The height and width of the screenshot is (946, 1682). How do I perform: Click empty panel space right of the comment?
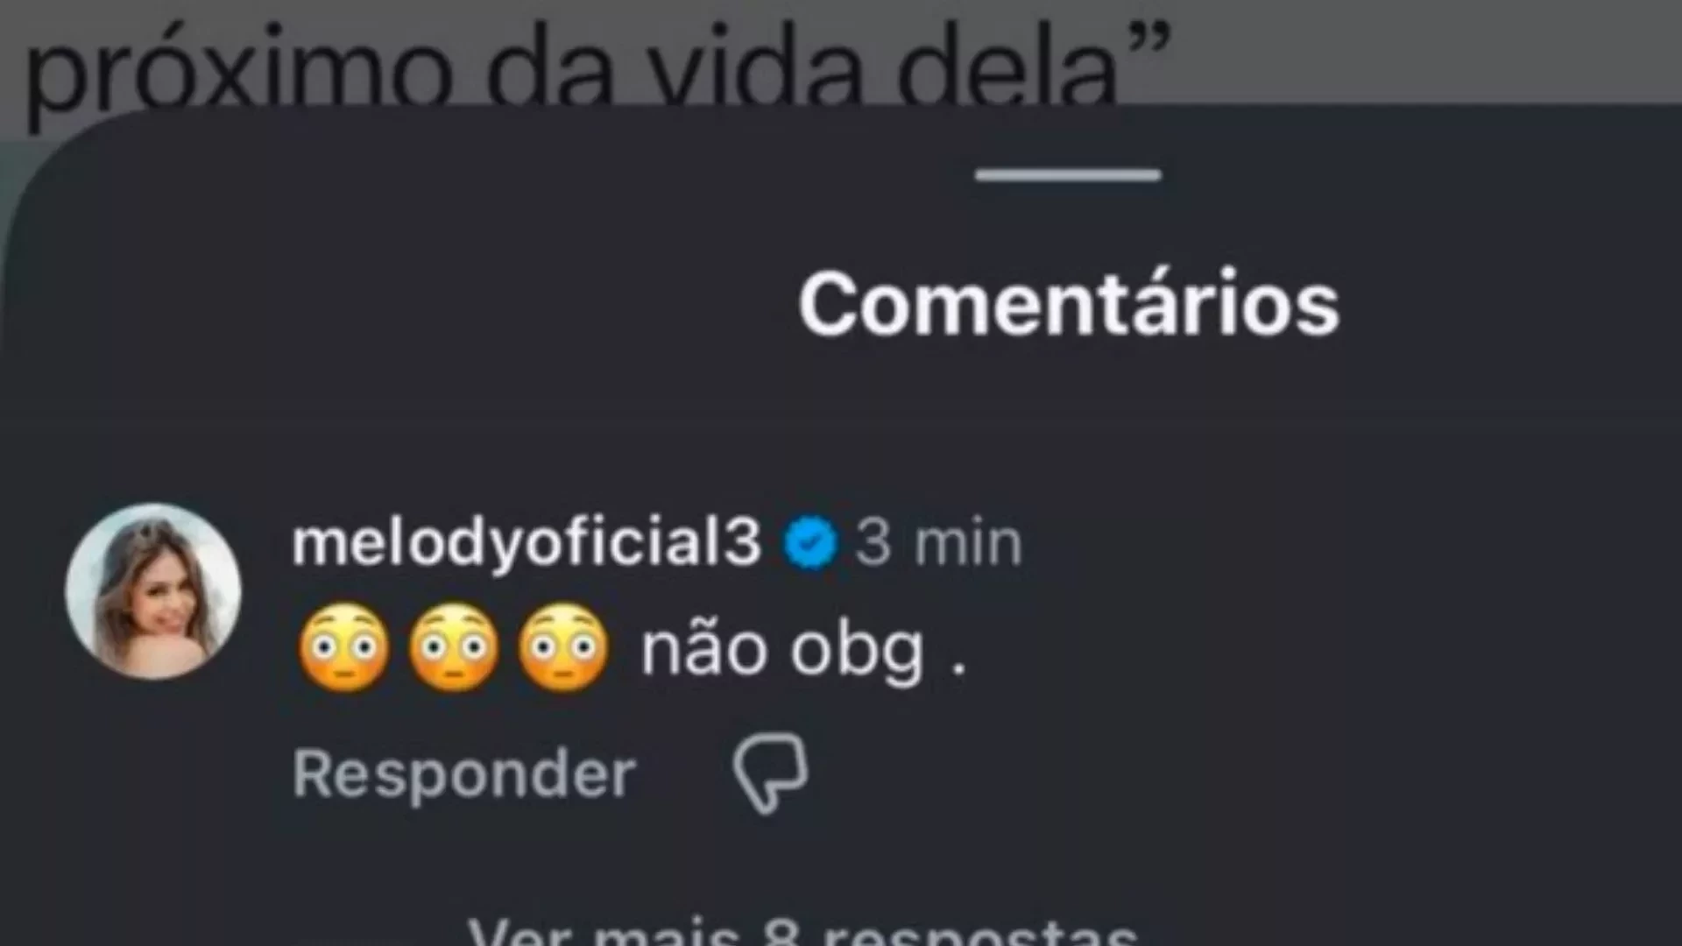[x=1358, y=648]
